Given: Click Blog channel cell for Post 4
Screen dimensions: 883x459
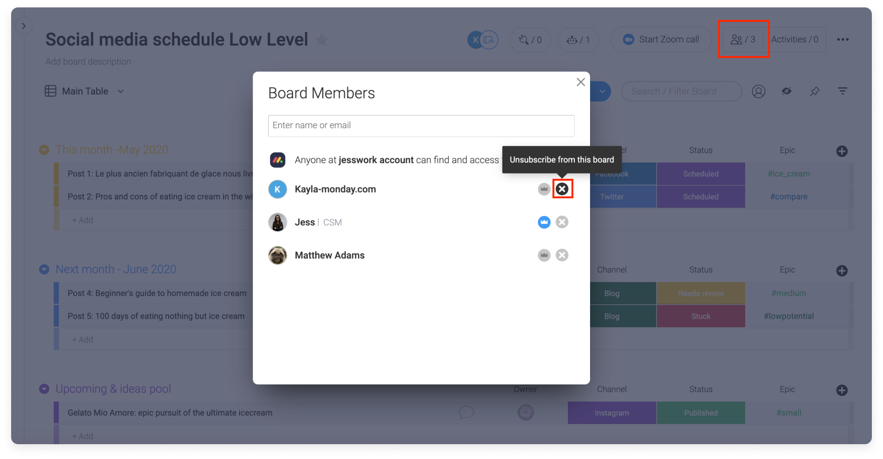Looking at the screenshot, I should click(623, 293).
